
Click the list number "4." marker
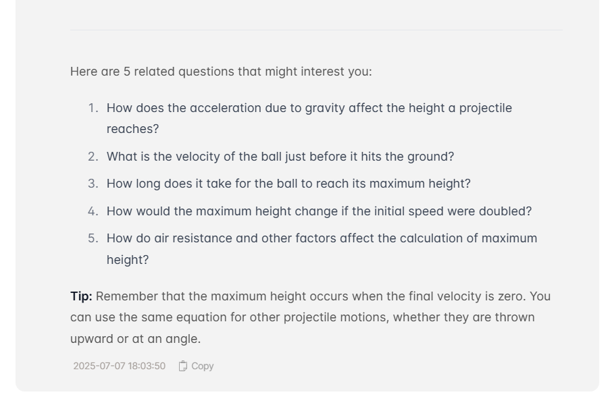[93, 211]
